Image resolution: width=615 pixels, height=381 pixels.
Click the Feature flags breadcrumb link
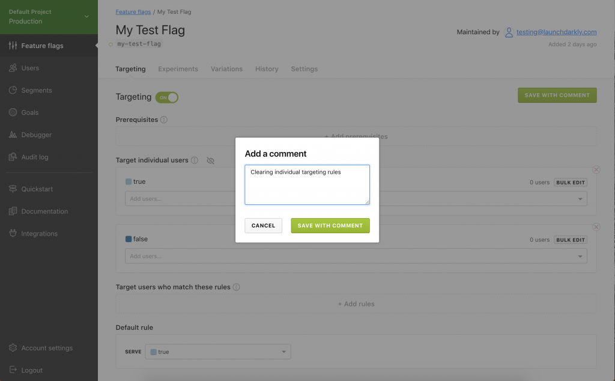133,12
